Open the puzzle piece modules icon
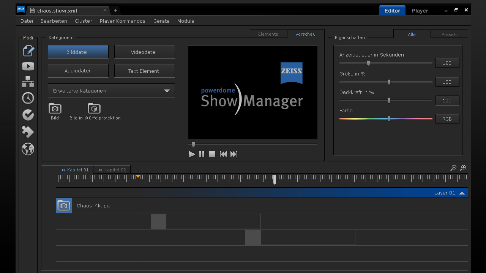 tap(28, 132)
